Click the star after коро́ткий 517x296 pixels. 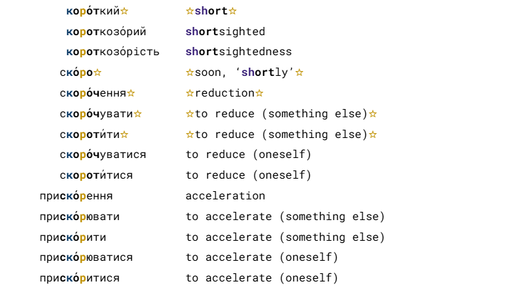coord(124,11)
